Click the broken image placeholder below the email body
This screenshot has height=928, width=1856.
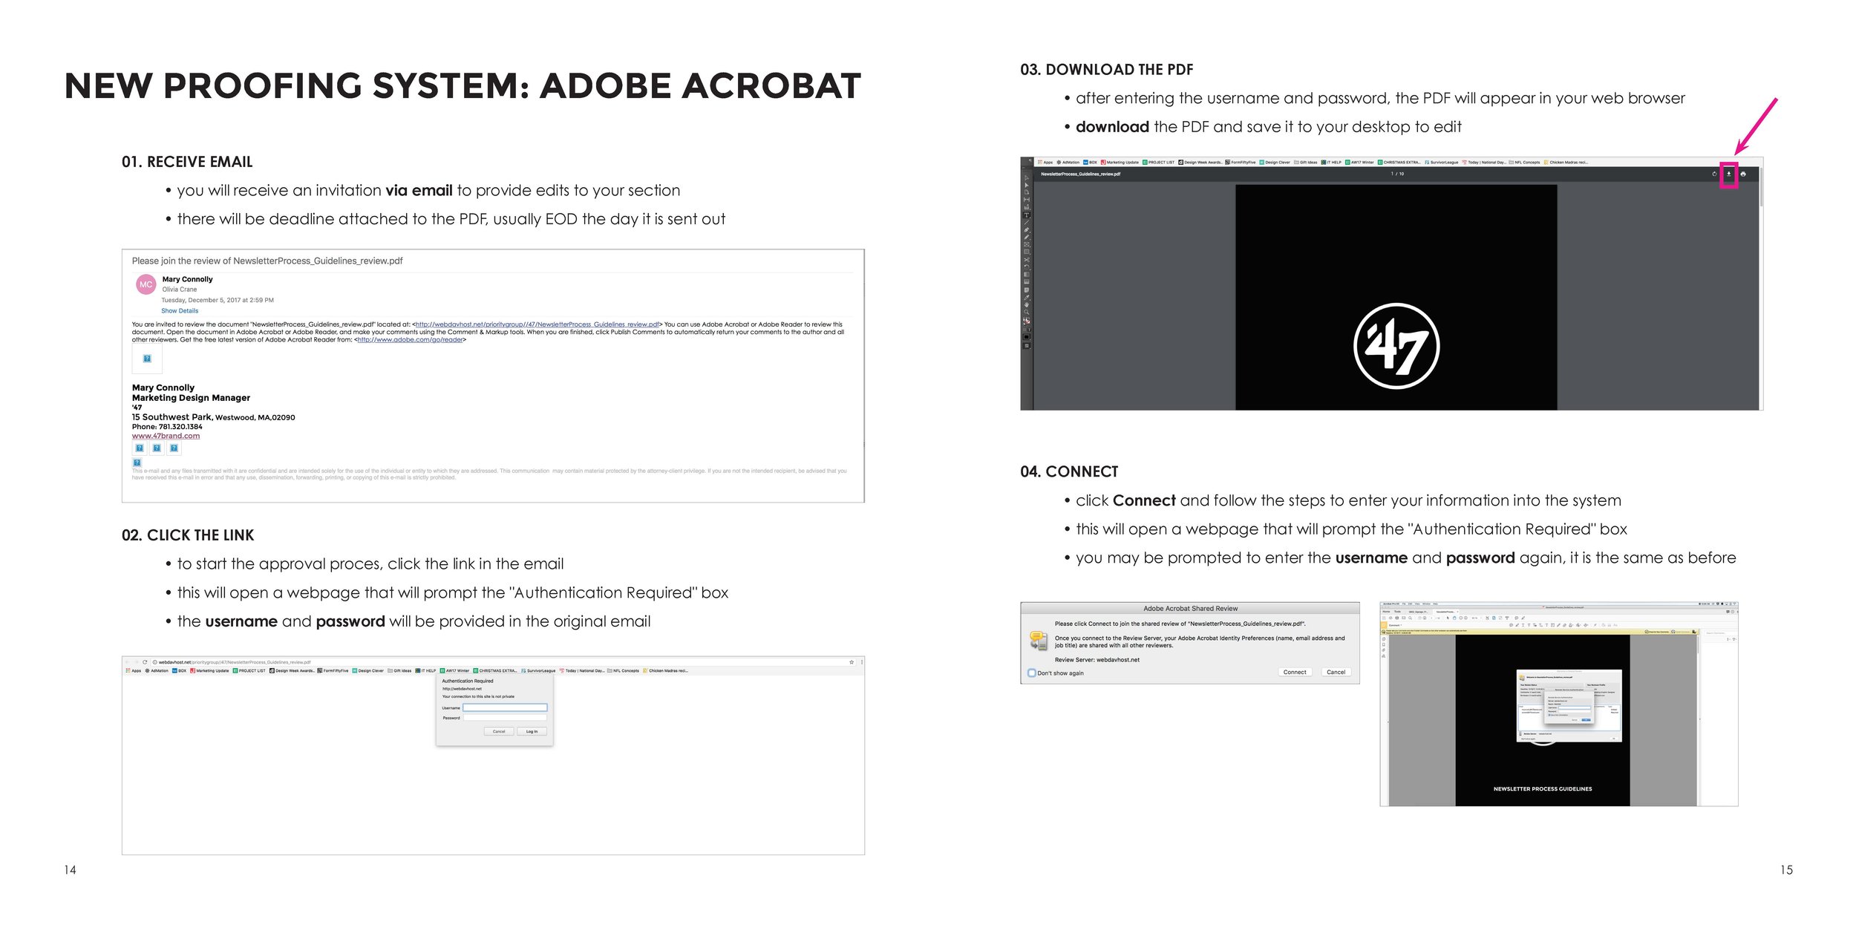(x=147, y=359)
